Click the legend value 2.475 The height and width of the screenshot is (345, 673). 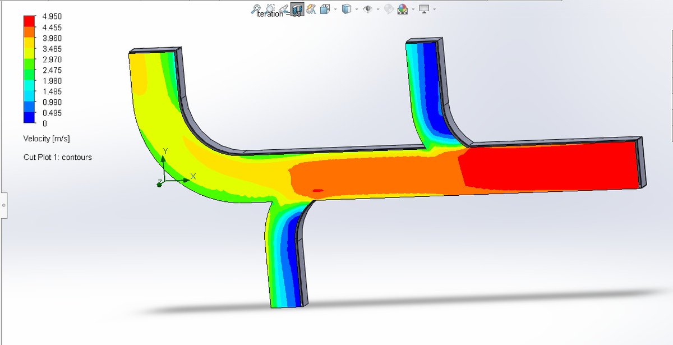coord(52,70)
